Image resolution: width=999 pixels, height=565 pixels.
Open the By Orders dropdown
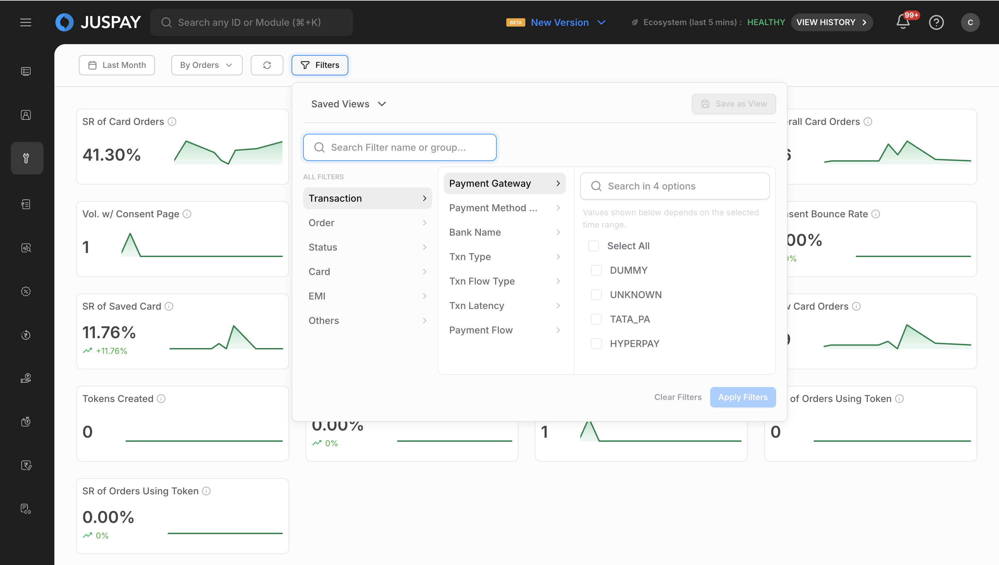click(207, 65)
